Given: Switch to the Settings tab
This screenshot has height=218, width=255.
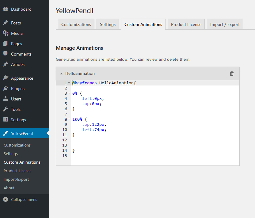Looking at the screenshot, I should coord(108,24).
